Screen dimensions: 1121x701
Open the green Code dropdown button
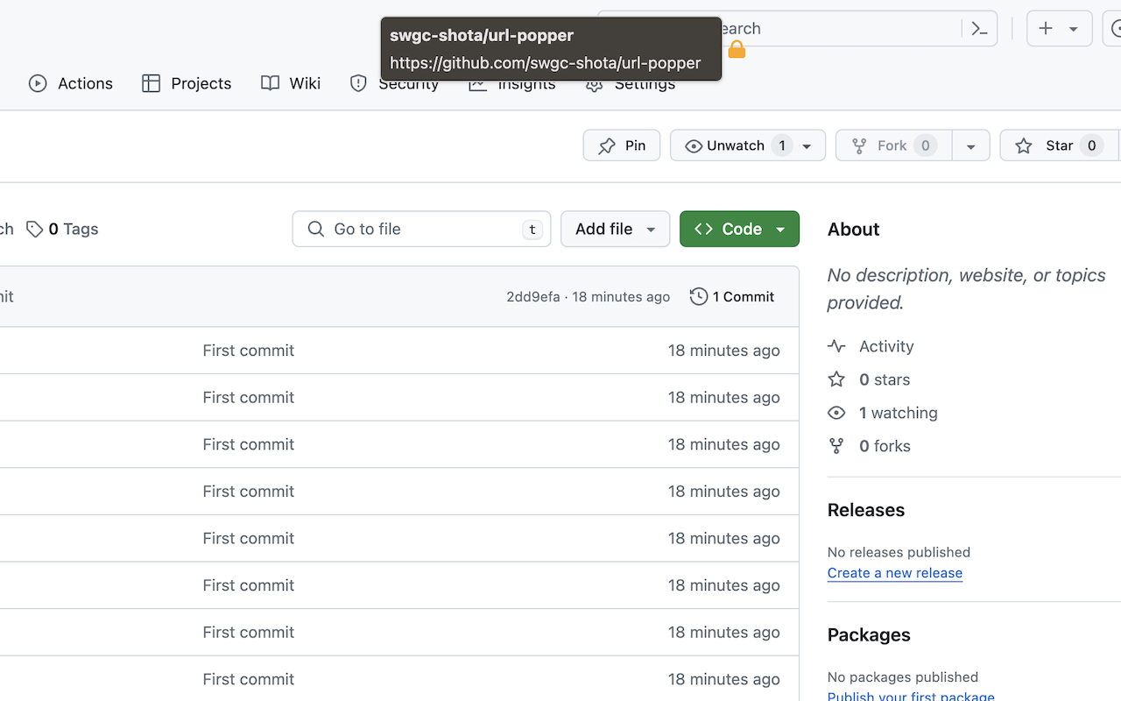[x=739, y=229]
